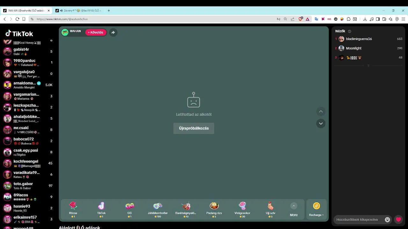The width and height of the screenshot is (408, 229).
Task: Send the Virágcsokor gift
Action: [242, 209]
